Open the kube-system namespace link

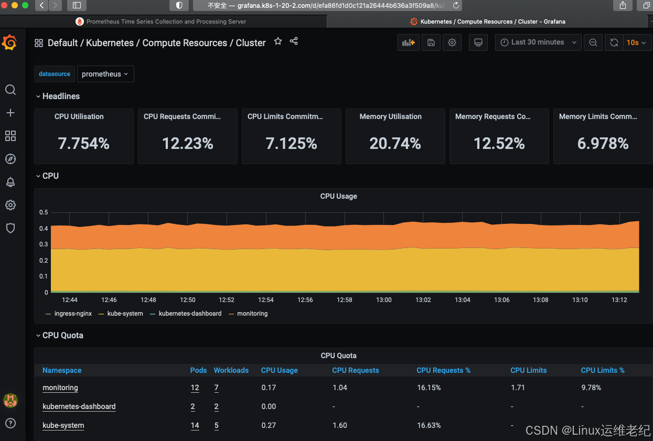click(63, 425)
